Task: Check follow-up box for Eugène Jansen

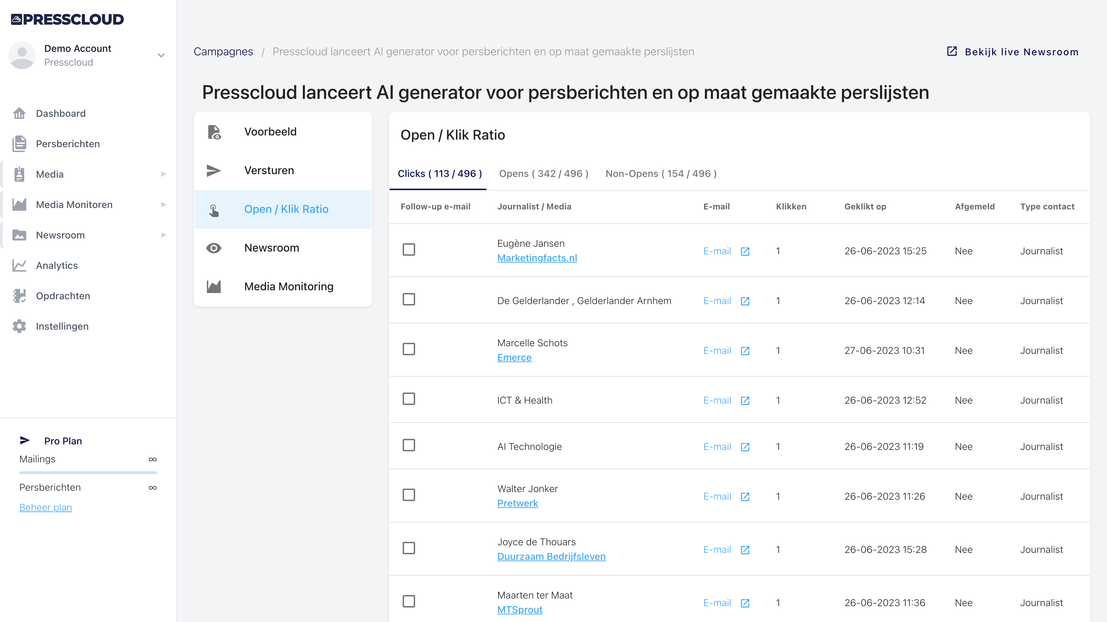Action: coord(409,249)
